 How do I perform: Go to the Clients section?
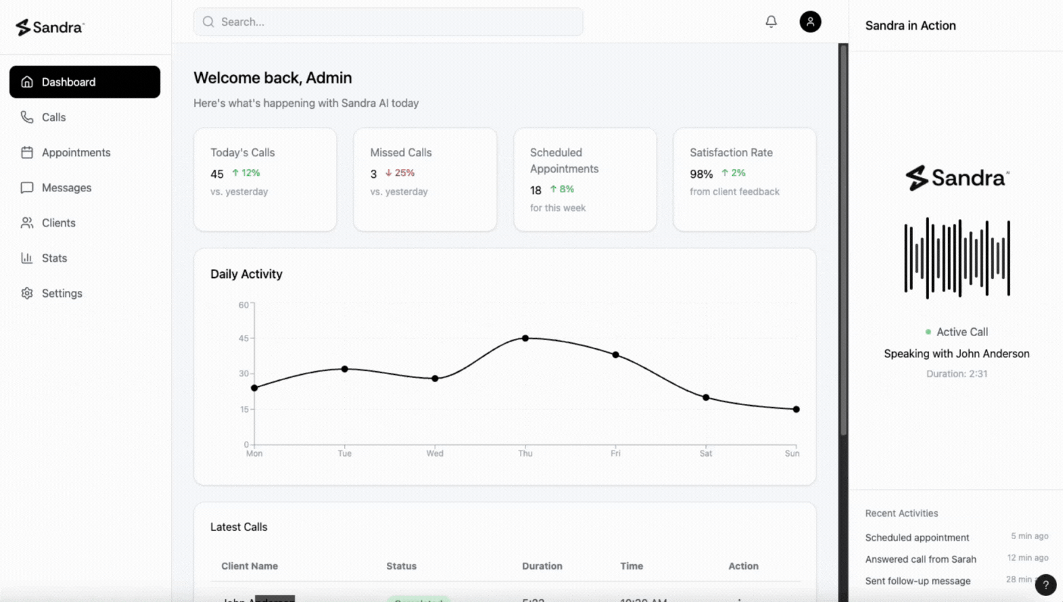tap(58, 223)
